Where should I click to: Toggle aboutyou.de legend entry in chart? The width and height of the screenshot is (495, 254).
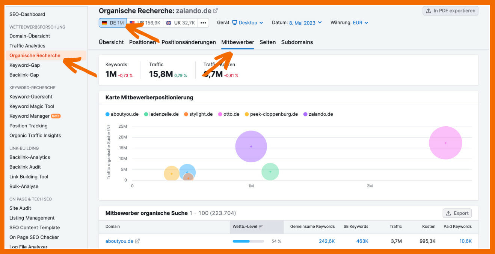pyautogui.click(x=122, y=114)
